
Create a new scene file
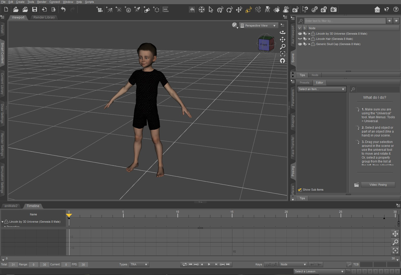pyautogui.click(x=6, y=10)
